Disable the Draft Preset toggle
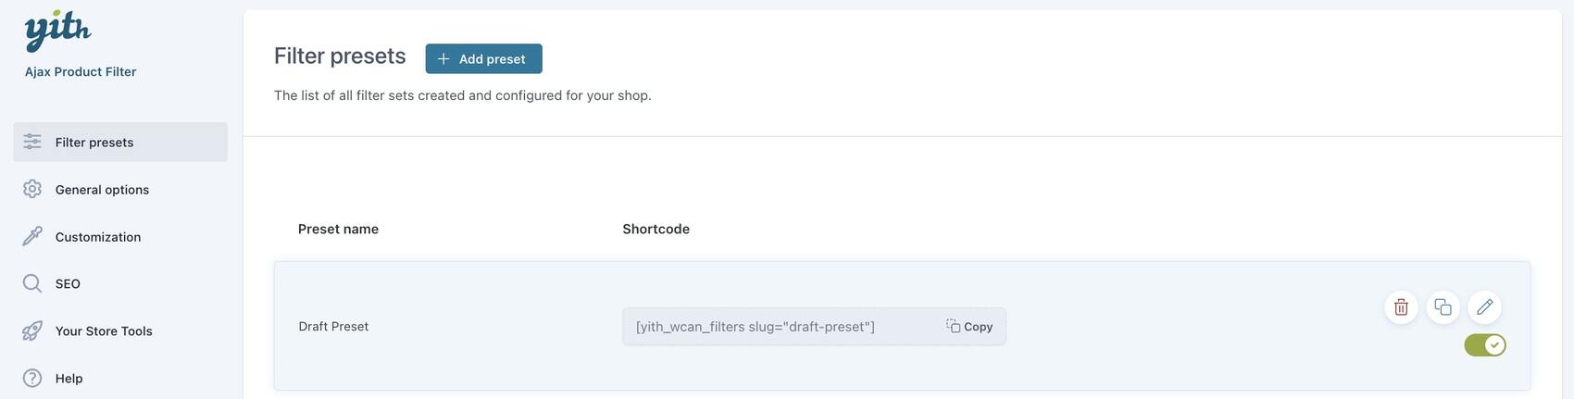Screen dimensions: 1574x399 pyautogui.click(x=1485, y=345)
